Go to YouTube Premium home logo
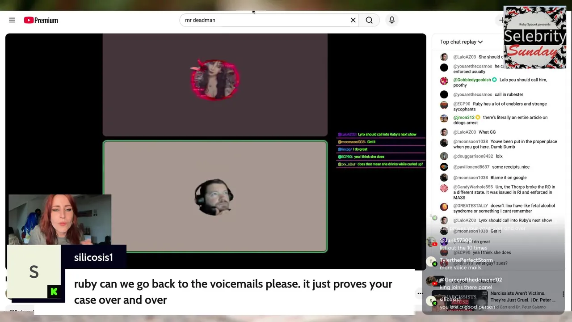 click(41, 20)
